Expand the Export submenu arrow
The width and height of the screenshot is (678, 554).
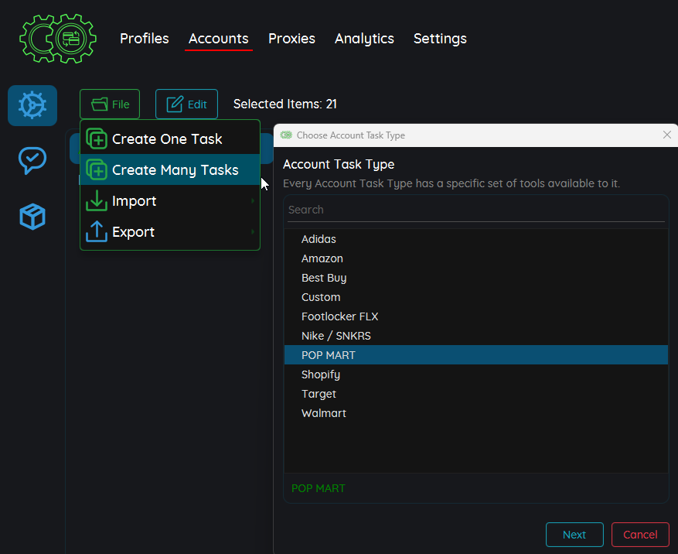tap(253, 232)
